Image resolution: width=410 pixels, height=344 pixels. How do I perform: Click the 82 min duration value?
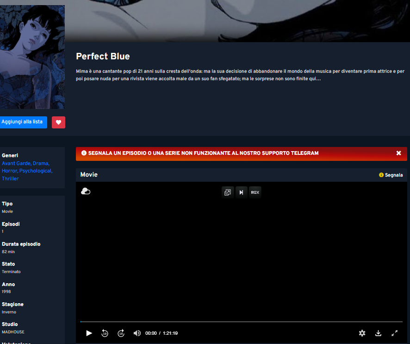click(x=8, y=252)
